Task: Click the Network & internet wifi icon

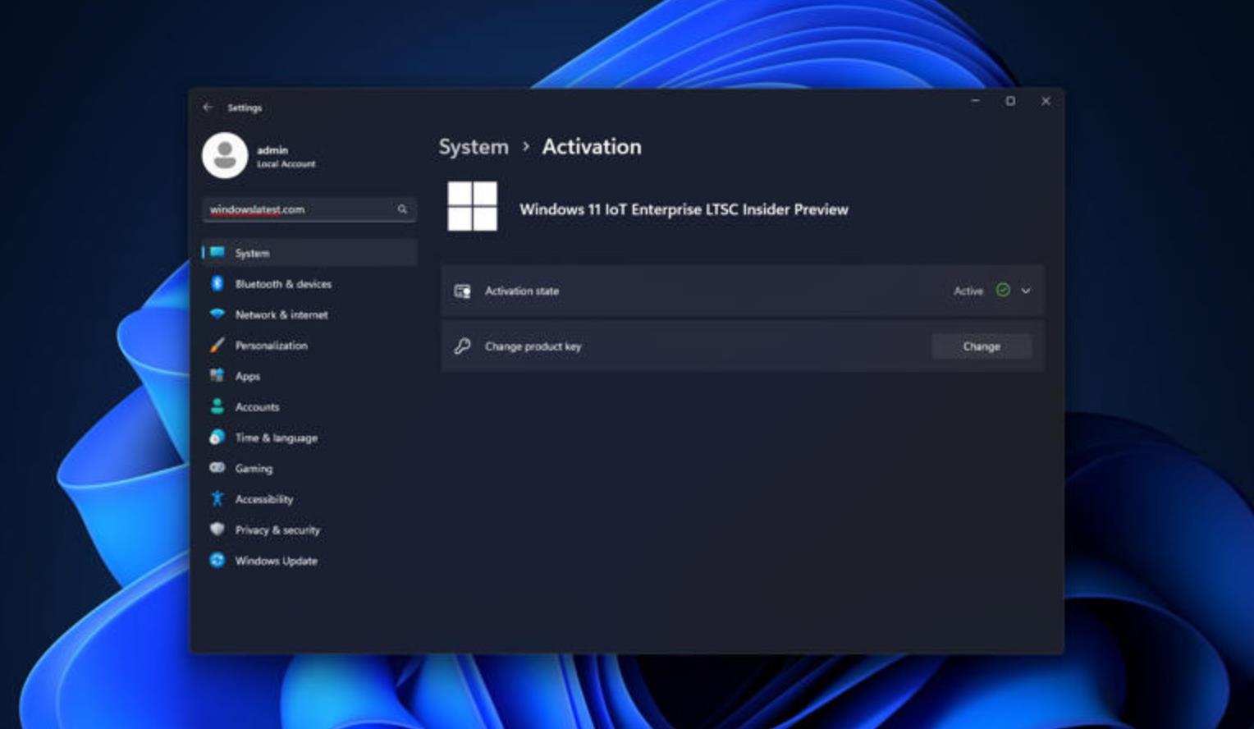Action: coord(217,314)
